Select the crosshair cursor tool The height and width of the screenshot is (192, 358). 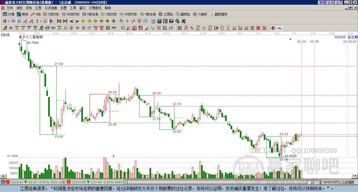tap(127, 21)
